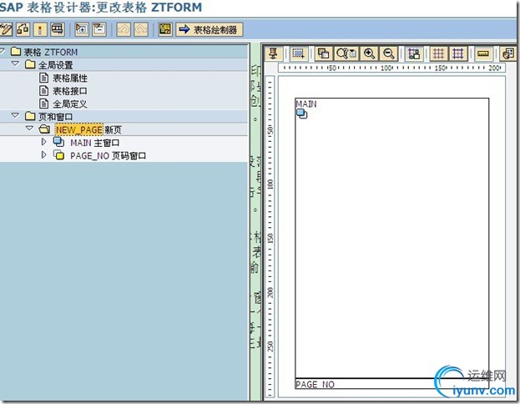The height and width of the screenshot is (404, 520).
Task: Toggle the red grid display icon
Action: [x=438, y=53]
